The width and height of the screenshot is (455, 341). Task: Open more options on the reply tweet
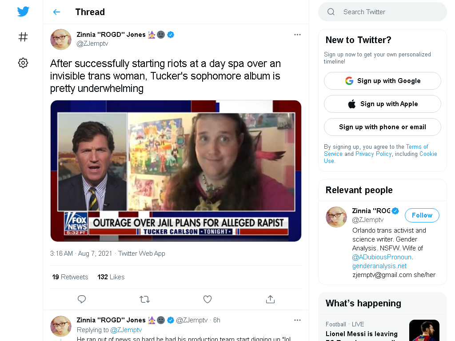[297, 320]
